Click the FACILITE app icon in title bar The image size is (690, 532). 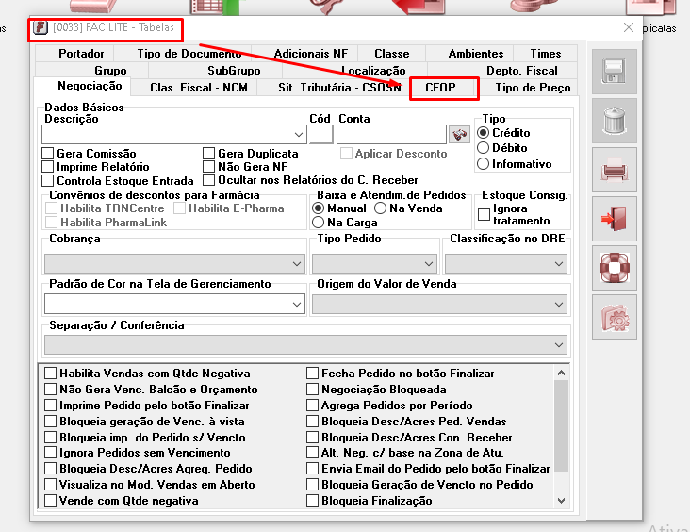41,27
